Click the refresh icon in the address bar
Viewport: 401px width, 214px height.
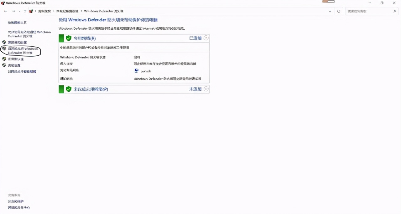click(x=339, y=11)
